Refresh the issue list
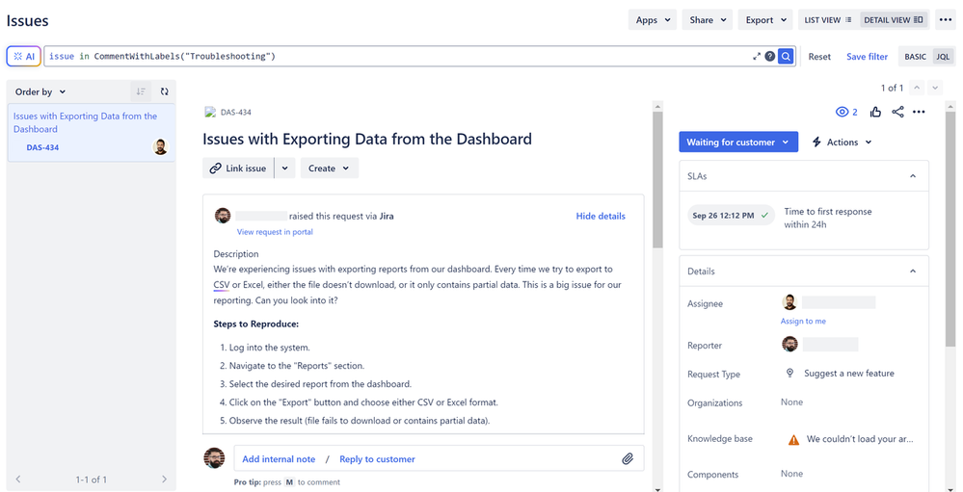The width and height of the screenshot is (963, 492). [164, 92]
